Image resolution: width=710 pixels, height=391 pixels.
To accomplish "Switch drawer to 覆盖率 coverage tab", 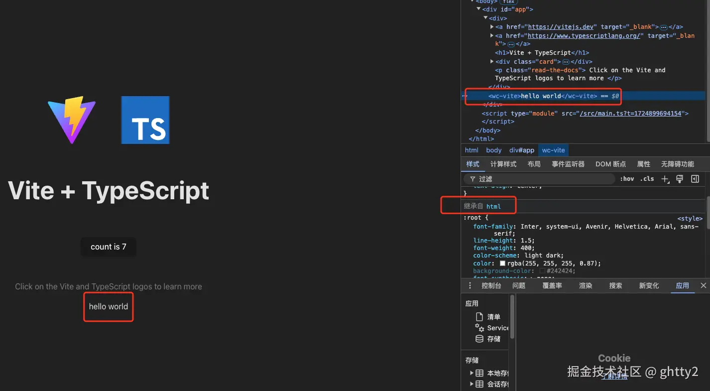I will pyautogui.click(x=552, y=285).
